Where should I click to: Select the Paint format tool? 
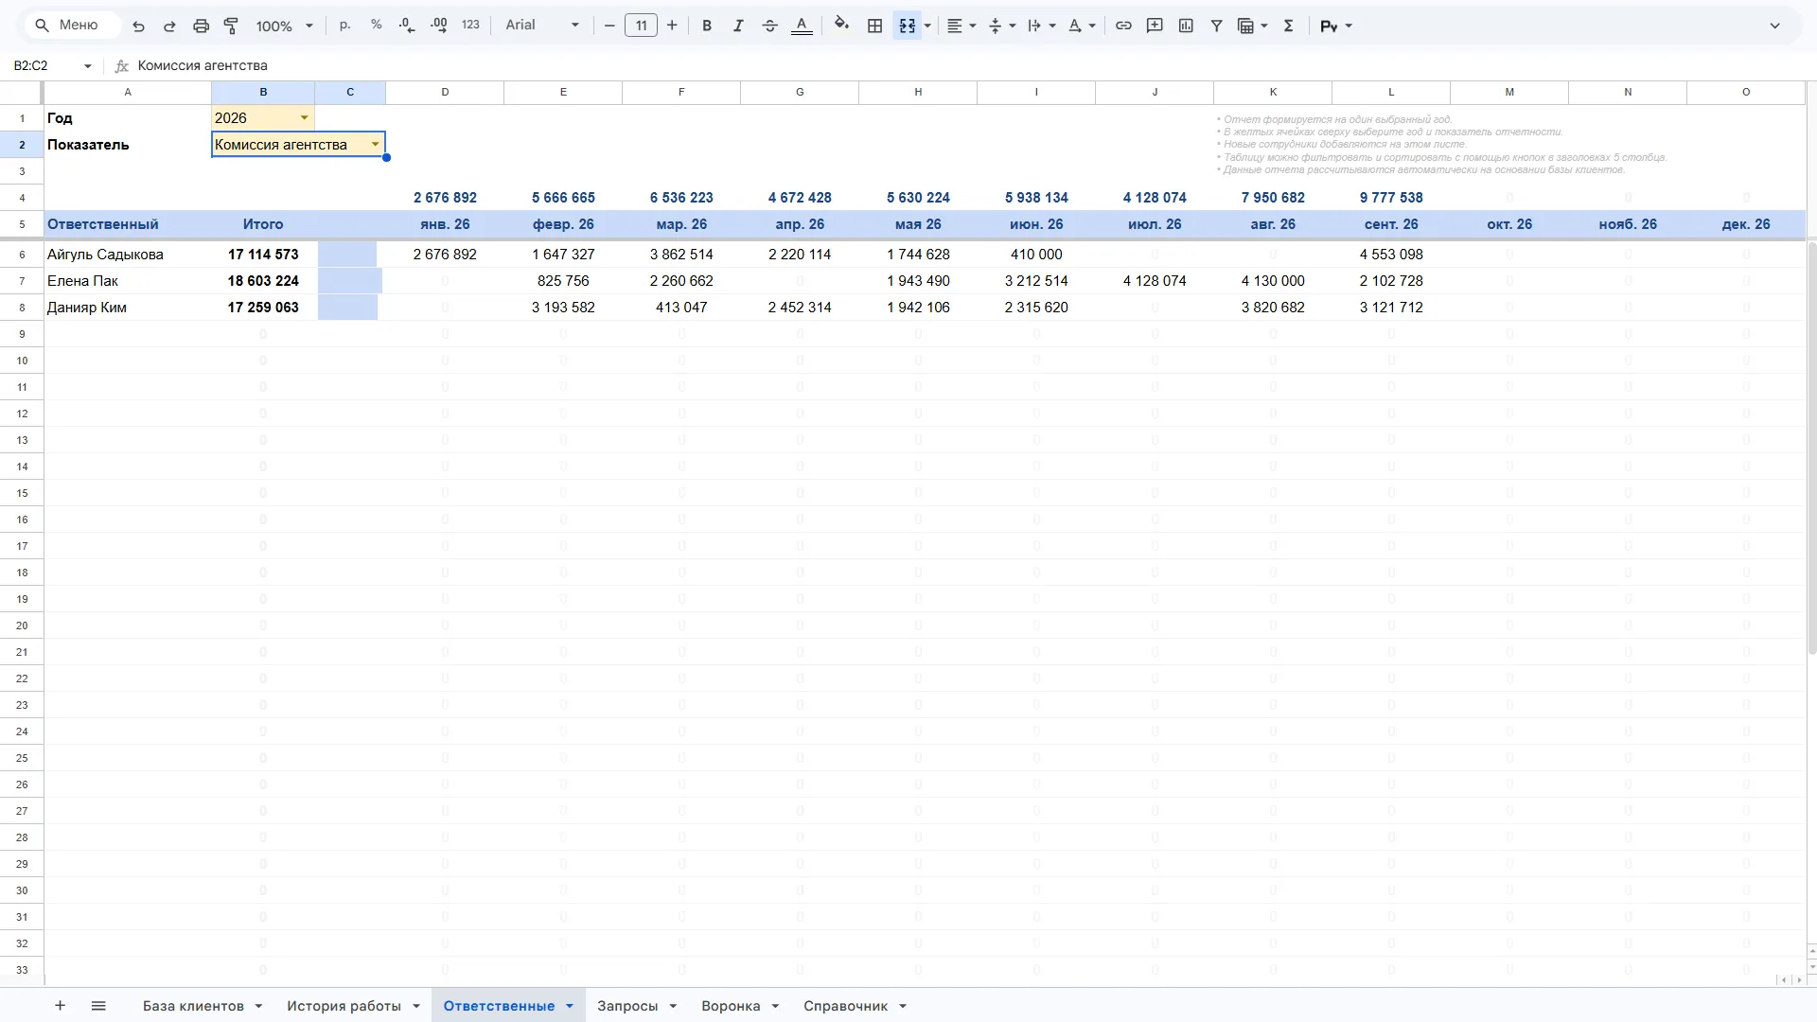point(231,26)
